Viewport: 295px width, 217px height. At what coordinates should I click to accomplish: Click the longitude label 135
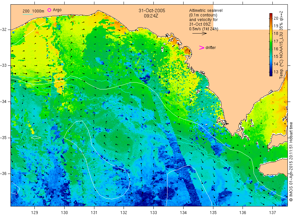(x=213, y=212)
